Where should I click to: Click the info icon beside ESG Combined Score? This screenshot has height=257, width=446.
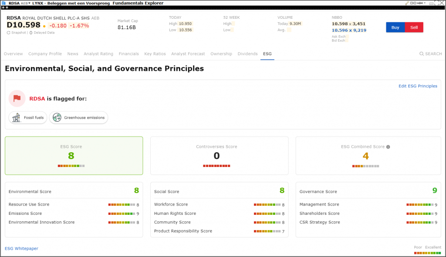click(388, 147)
